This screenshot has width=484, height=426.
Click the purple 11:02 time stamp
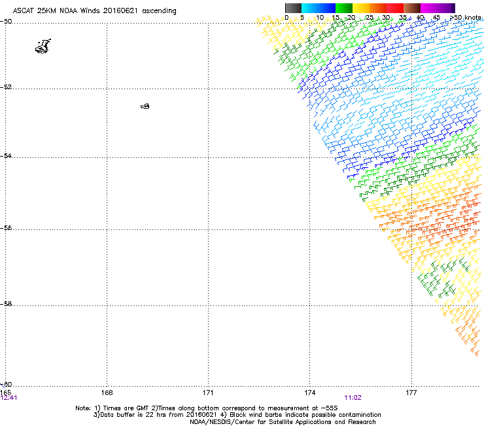click(x=353, y=398)
